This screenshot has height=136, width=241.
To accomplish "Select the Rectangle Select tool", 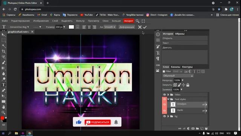I will pos(3,40).
